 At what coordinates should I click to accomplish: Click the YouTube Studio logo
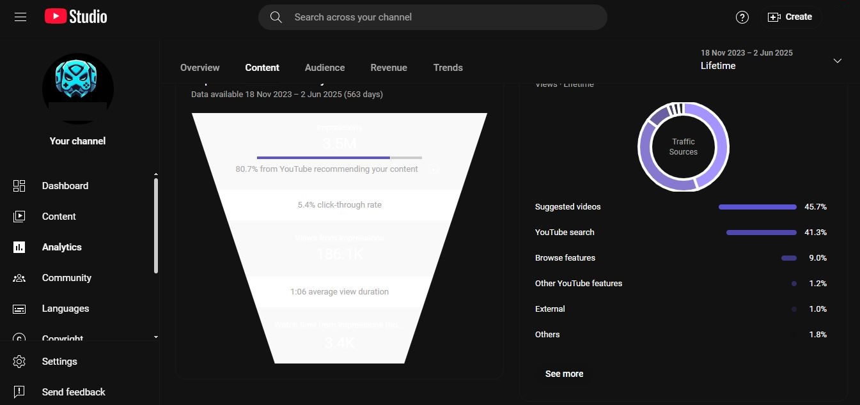tap(76, 17)
